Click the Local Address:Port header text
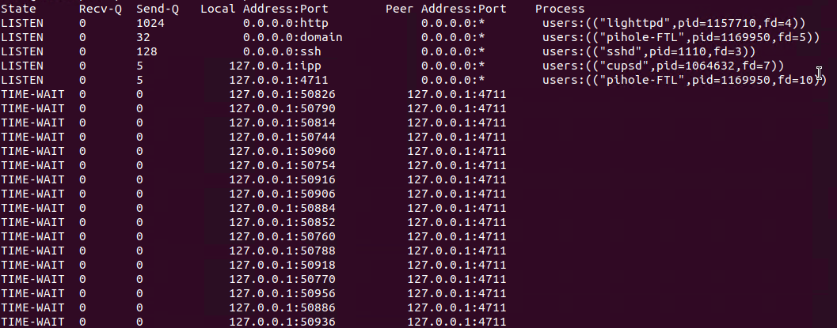This screenshot has width=837, height=328. point(264,9)
